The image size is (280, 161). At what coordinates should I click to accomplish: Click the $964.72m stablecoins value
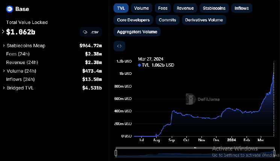tap(91, 46)
